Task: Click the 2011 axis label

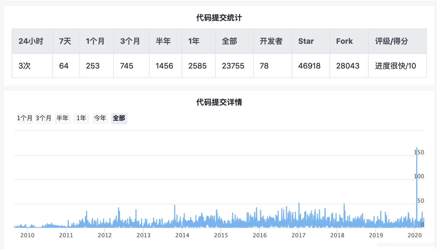Action: (66, 235)
